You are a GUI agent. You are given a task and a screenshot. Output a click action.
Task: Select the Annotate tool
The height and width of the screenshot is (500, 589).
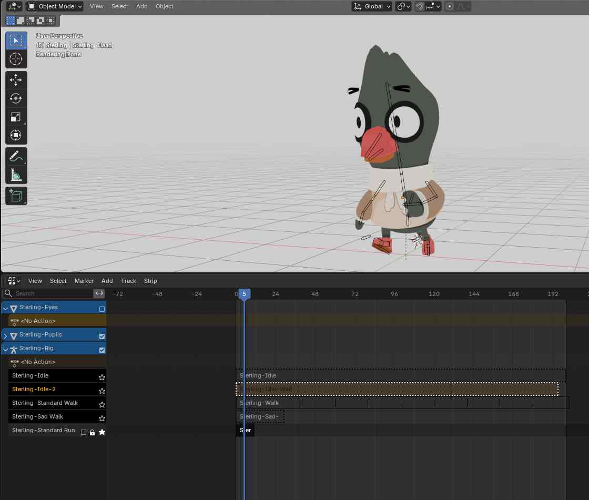pyautogui.click(x=16, y=156)
